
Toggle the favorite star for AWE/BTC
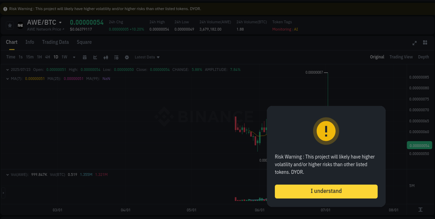click(9, 25)
